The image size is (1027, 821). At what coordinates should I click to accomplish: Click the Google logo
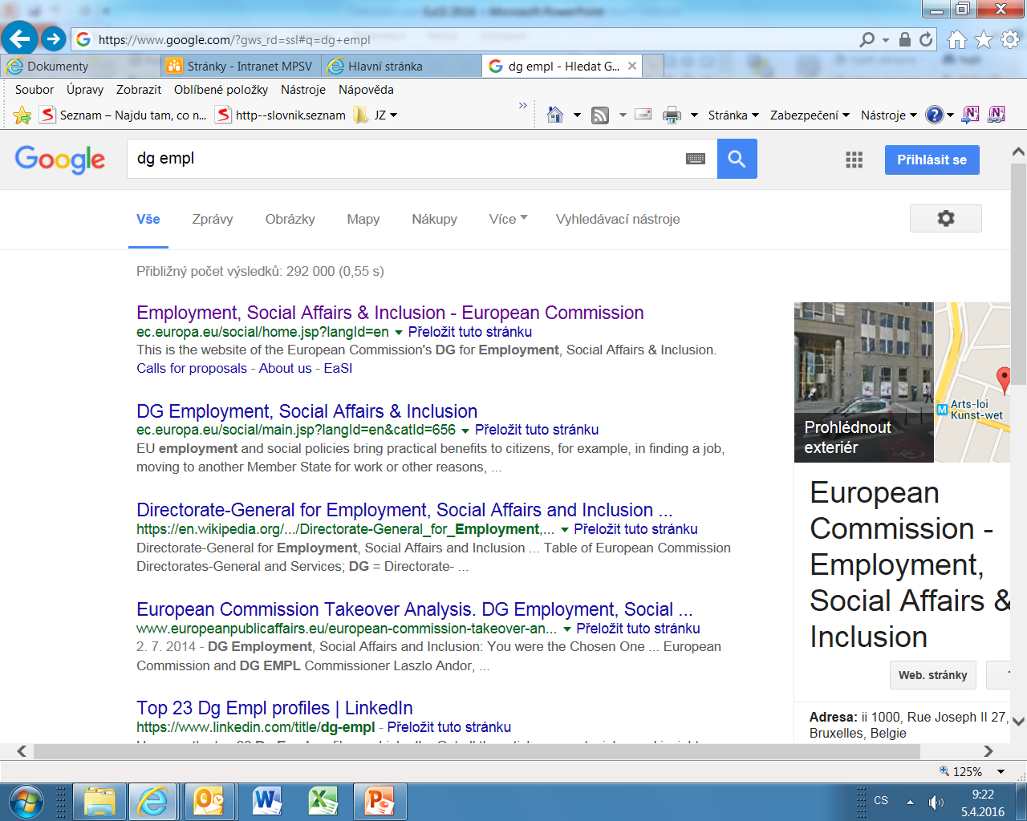click(60, 160)
